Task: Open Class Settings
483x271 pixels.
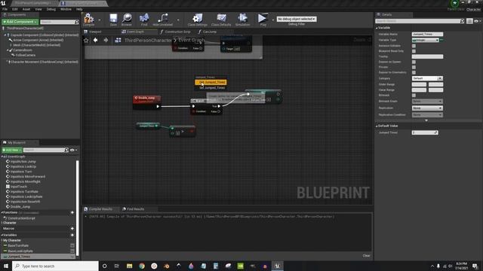Action: coord(198,20)
